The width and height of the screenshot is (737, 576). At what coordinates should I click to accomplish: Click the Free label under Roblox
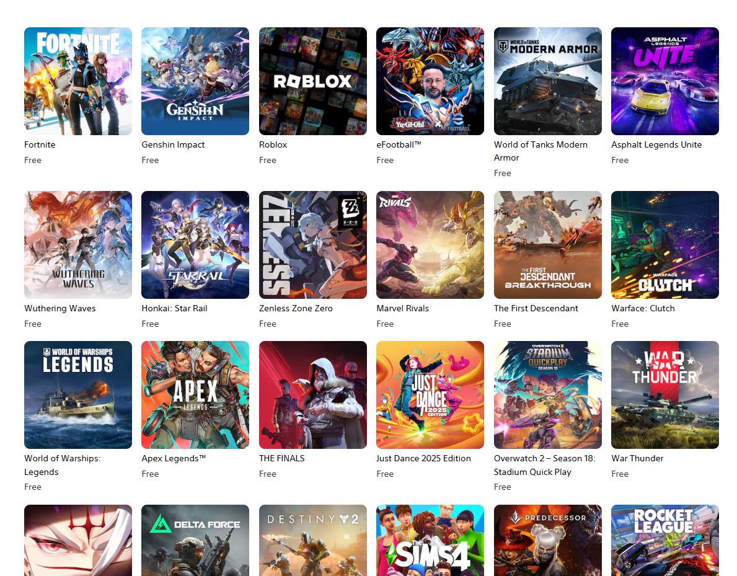267,161
